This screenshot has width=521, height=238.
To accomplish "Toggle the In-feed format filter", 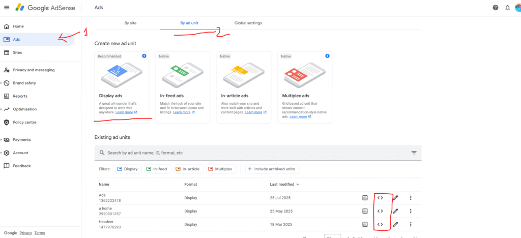I will [x=157, y=169].
